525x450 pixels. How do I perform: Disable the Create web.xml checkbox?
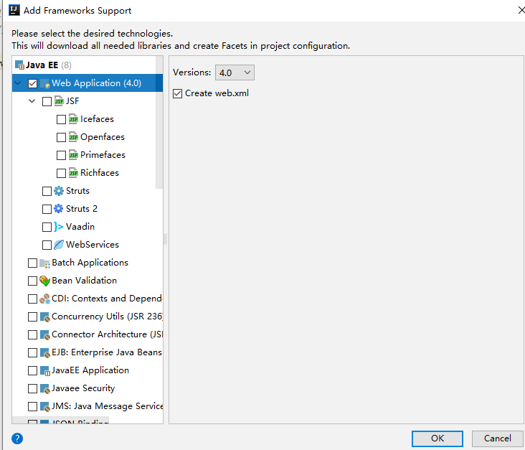[x=178, y=93]
